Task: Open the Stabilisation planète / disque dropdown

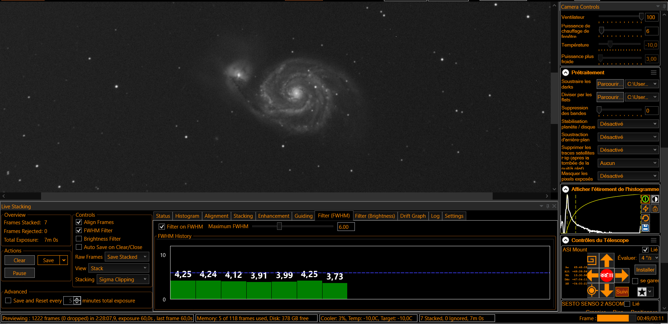Action: [628, 124]
